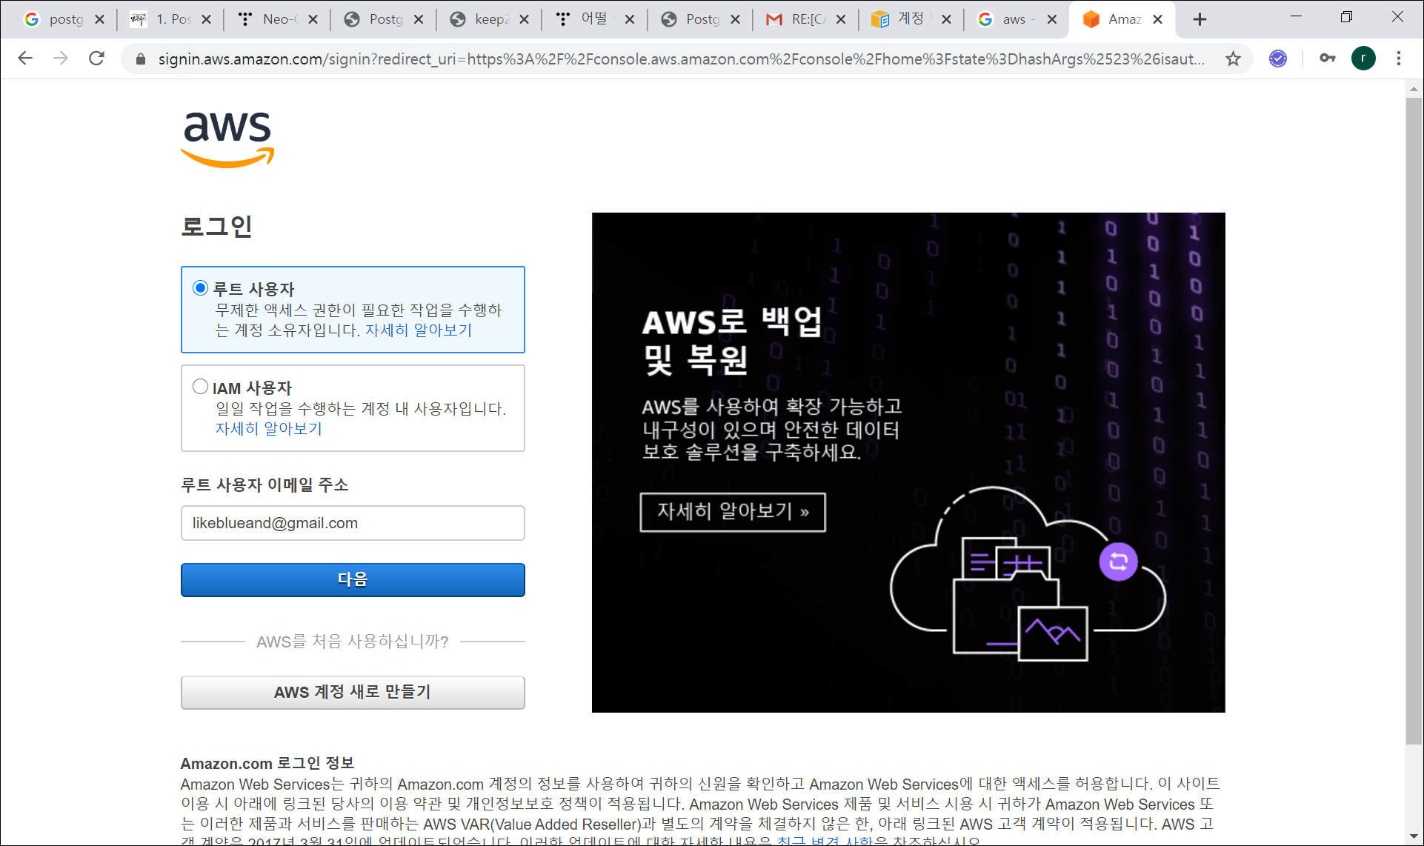Click the blue 다음 button
This screenshot has height=846, width=1424.
[x=353, y=579]
